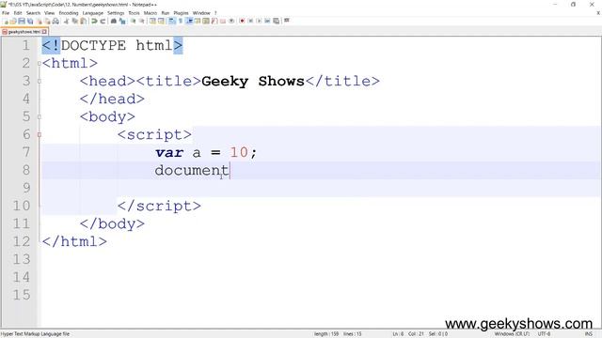Toggle synchronize horizontal scrolling icon
602x338 pixels.
(161, 21)
